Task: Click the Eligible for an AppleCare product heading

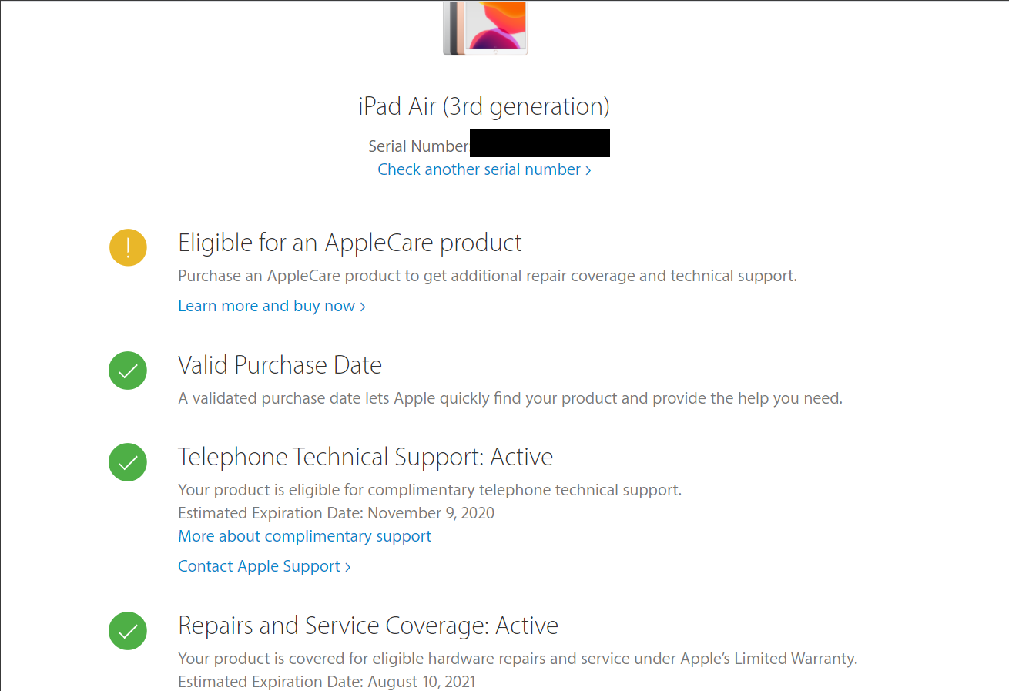Action: click(x=350, y=243)
